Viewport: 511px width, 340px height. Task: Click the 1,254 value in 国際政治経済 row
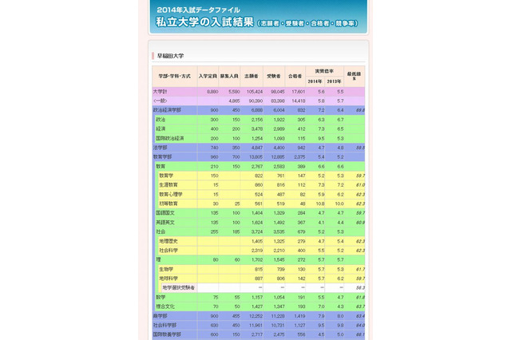[x=257, y=138]
